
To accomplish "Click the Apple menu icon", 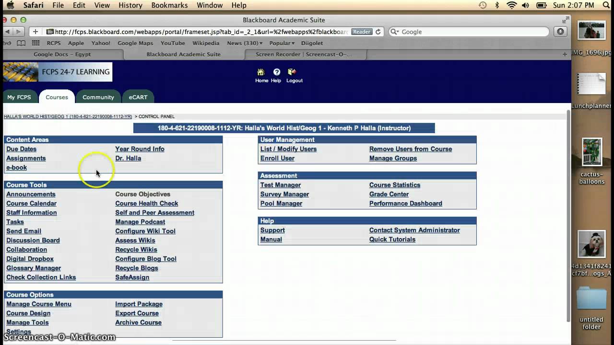I will tap(11, 5).
